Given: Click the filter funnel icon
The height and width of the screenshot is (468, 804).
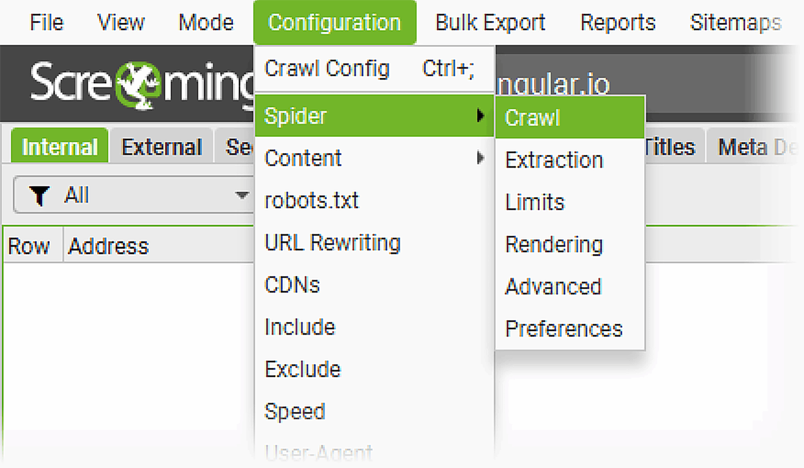Looking at the screenshot, I should [x=39, y=195].
